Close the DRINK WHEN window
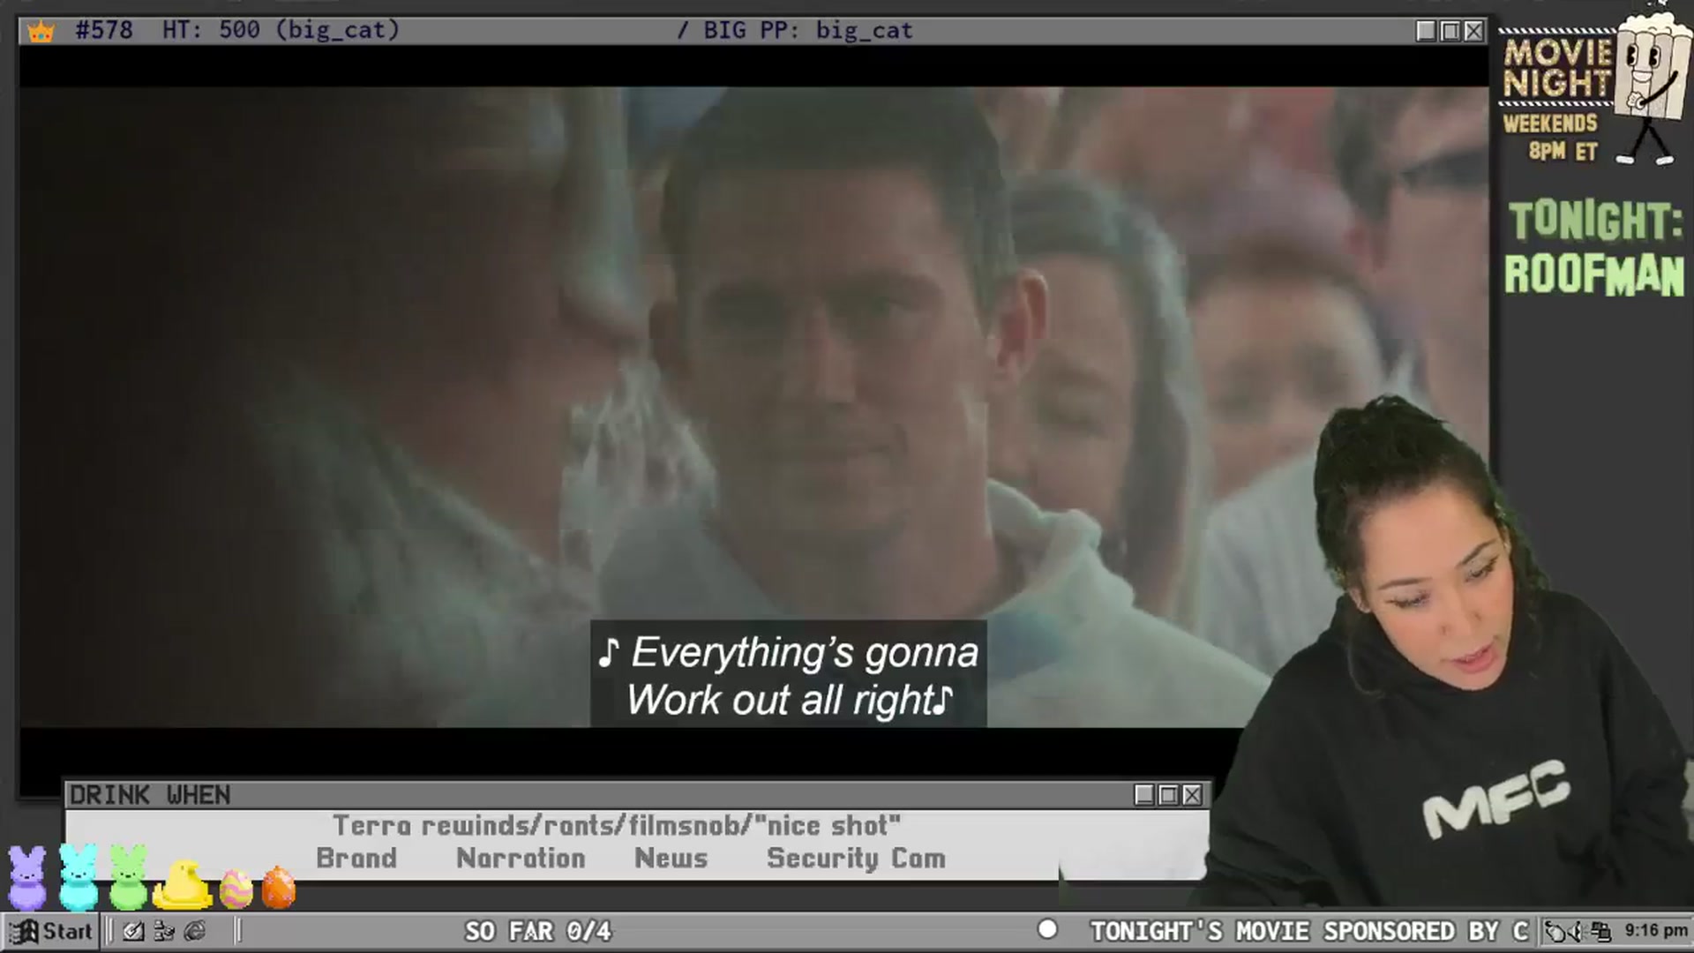This screenshot has width=1694, height=953. [1192, 795]
